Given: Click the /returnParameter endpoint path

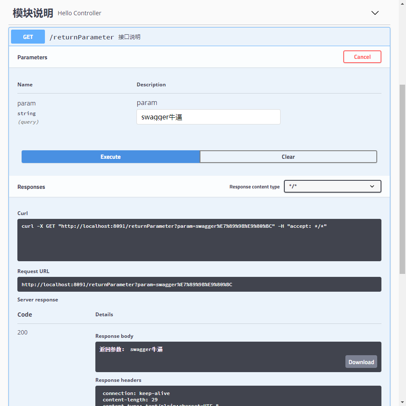Looking at the screenshot, I should [82, 37].
